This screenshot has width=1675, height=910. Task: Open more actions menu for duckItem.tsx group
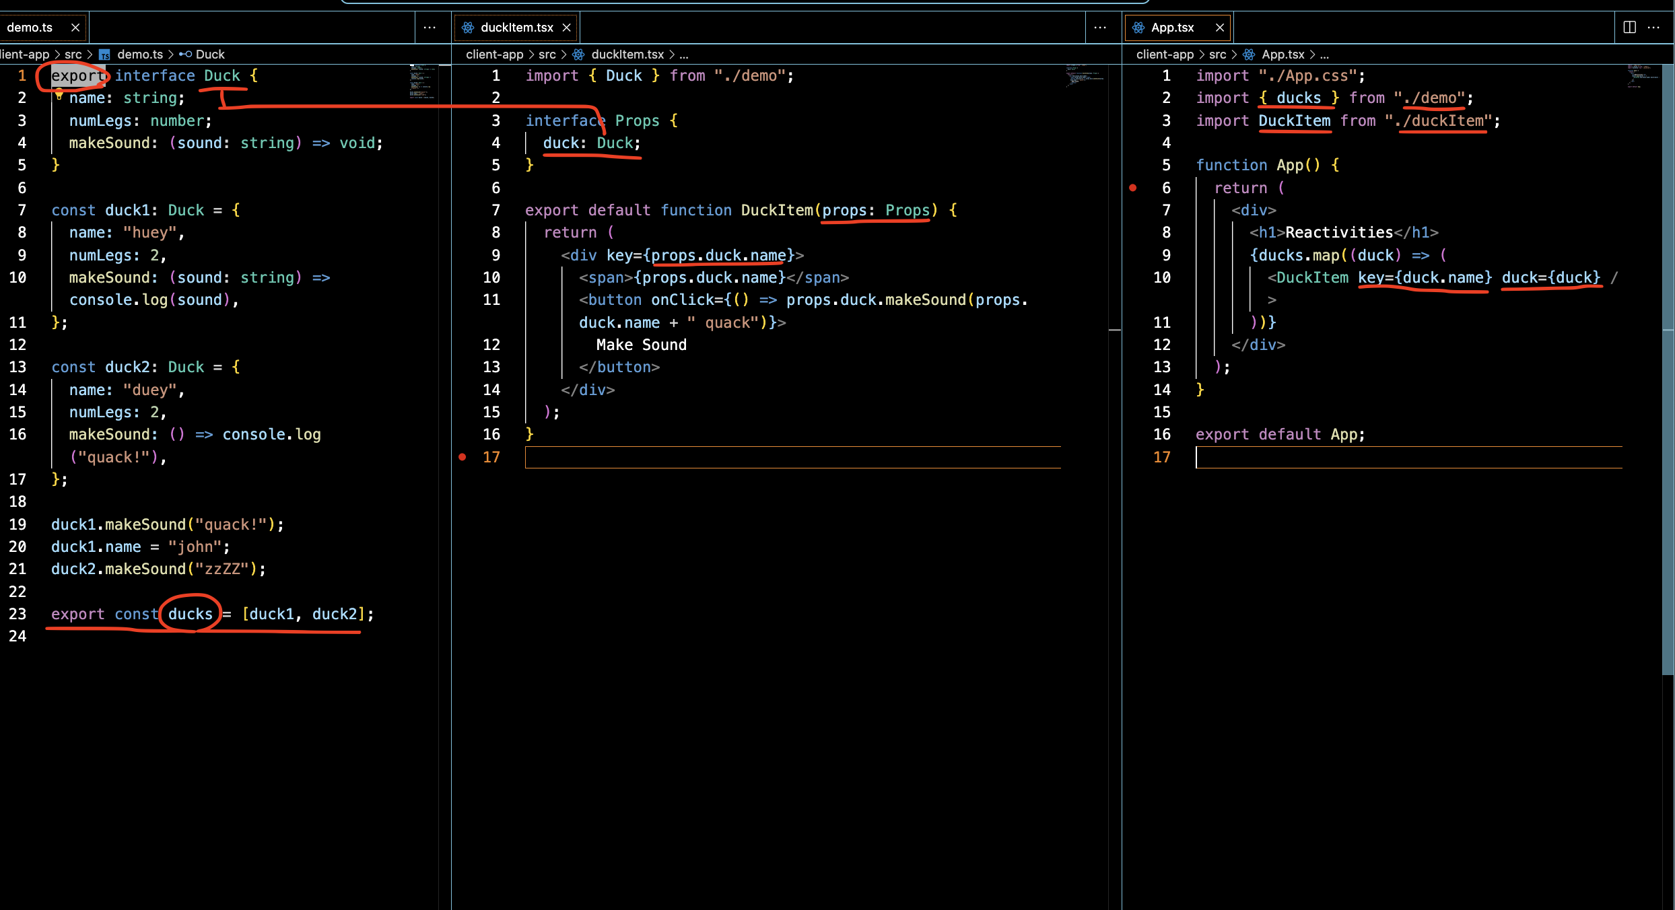[x=1100, y=27]
